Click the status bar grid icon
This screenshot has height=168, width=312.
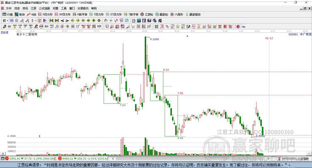pos(2,159)
